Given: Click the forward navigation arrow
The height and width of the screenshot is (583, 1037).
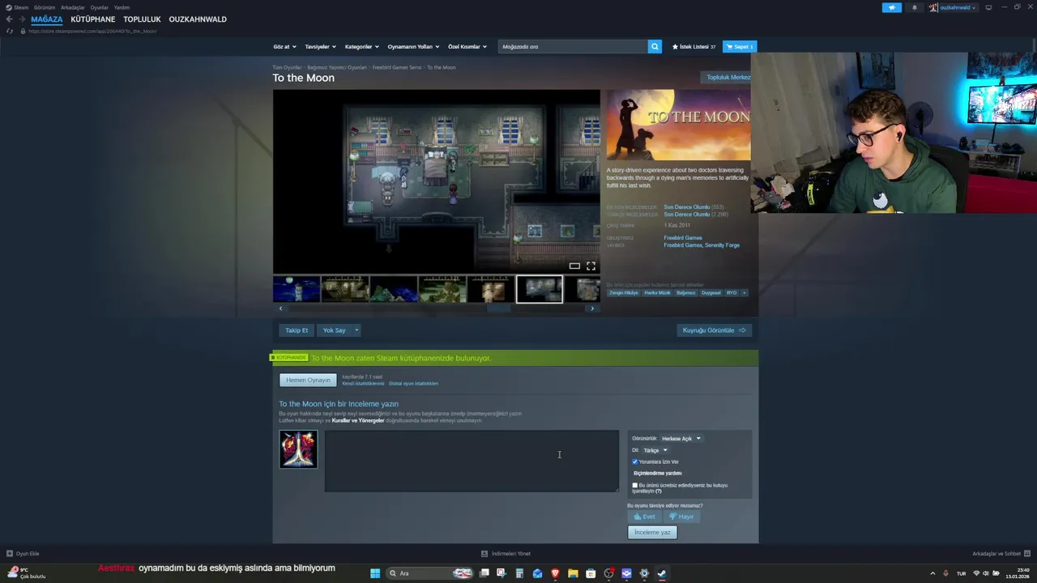Looking at the screenshot, I should pos(22,19).
